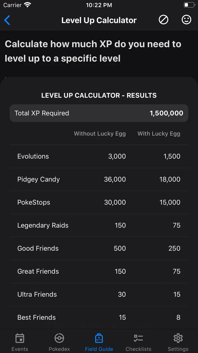
Task: Click the Without Lucky Egg column header
Action: point(100,134)
